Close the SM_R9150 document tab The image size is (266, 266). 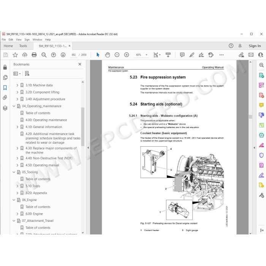coord(70,46)
